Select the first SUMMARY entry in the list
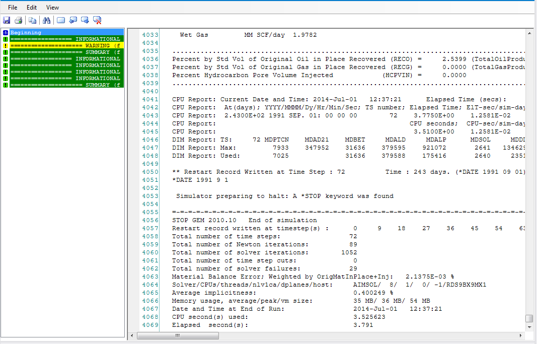 point(65,52)
